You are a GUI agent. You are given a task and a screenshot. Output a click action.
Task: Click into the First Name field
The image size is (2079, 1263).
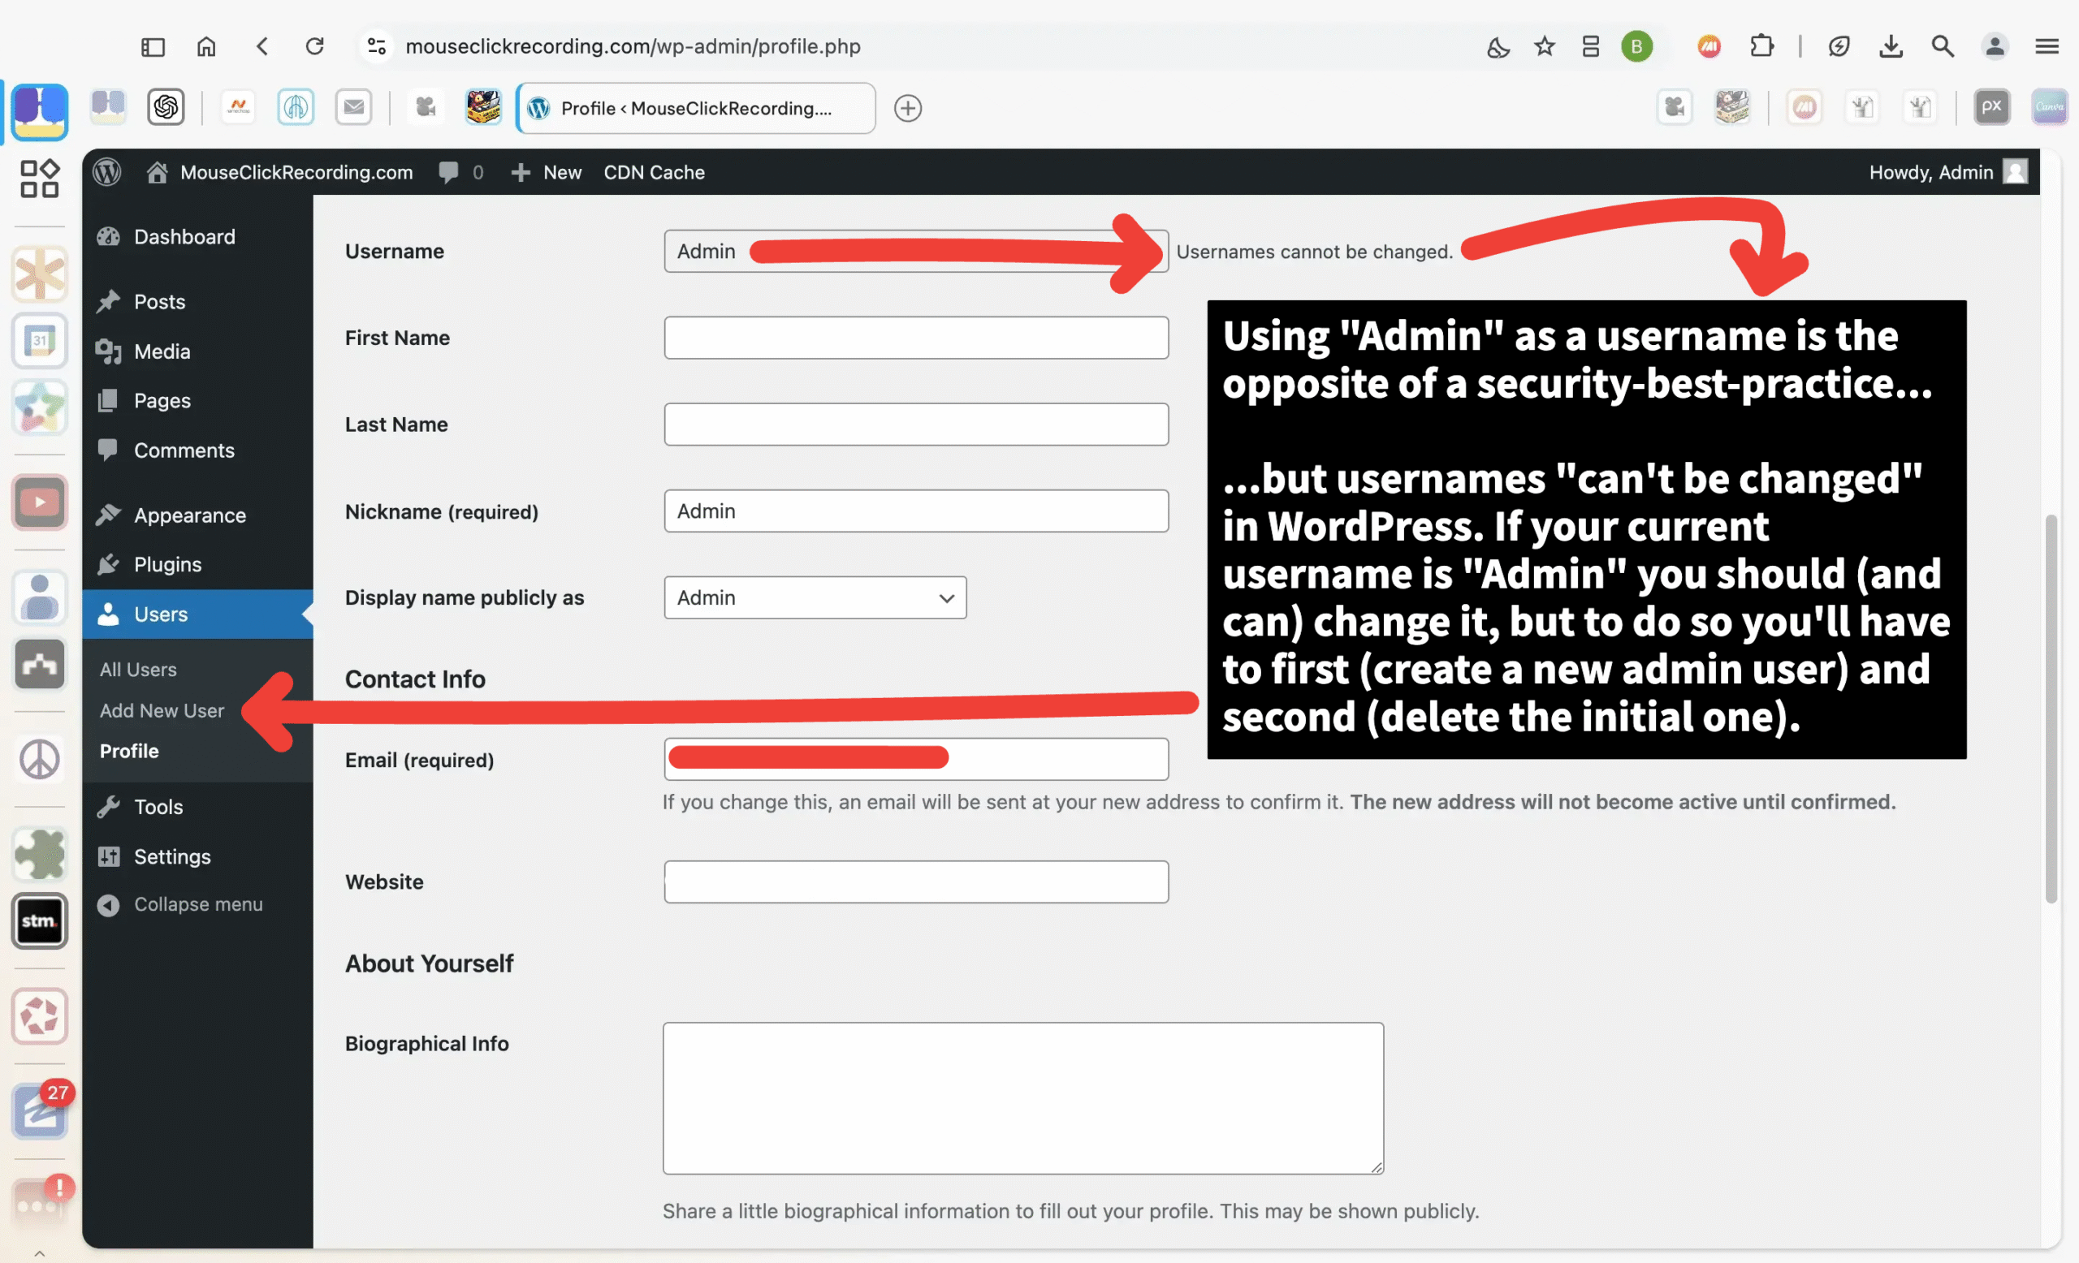click(x=915, y=338)
